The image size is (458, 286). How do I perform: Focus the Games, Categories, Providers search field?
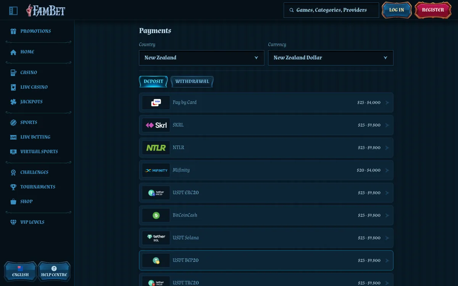331,10
